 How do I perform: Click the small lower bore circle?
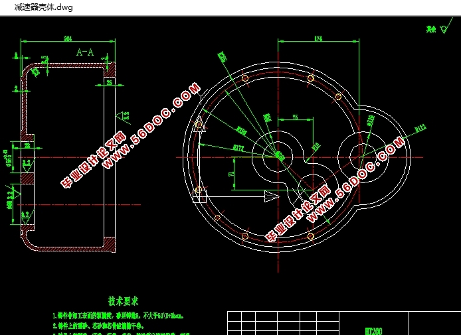[x=314, y=190]
